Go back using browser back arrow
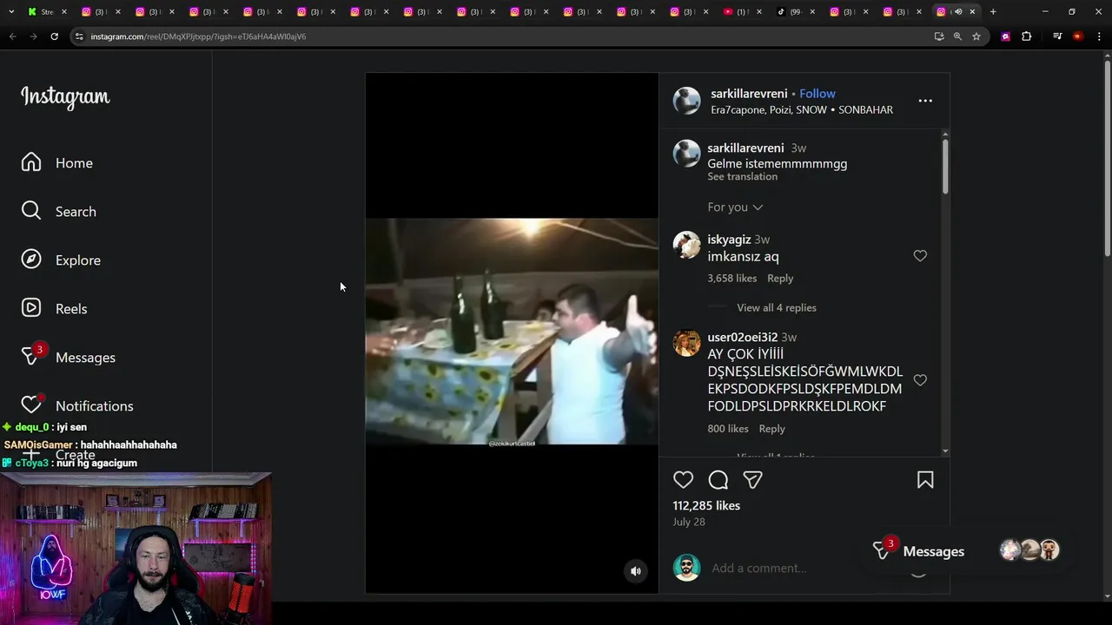This screenshot has width=1112, height=625. click(12, 36)
